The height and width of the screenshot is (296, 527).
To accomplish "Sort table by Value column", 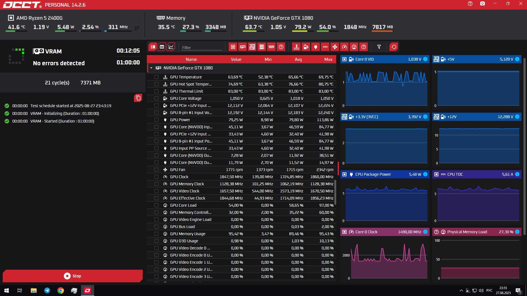I will (236, 59).
